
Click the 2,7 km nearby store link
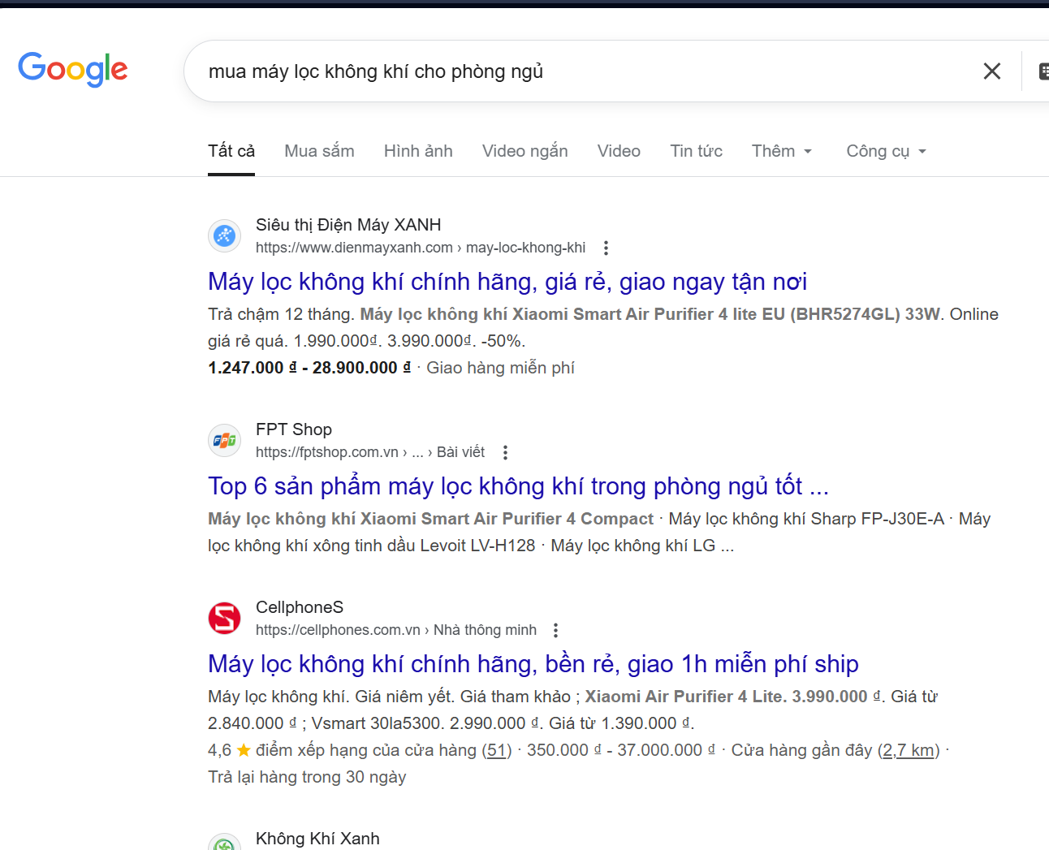(908, 750)
